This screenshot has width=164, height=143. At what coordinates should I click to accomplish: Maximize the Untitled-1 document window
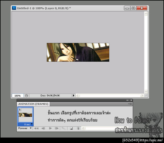[x=133, y=8]
